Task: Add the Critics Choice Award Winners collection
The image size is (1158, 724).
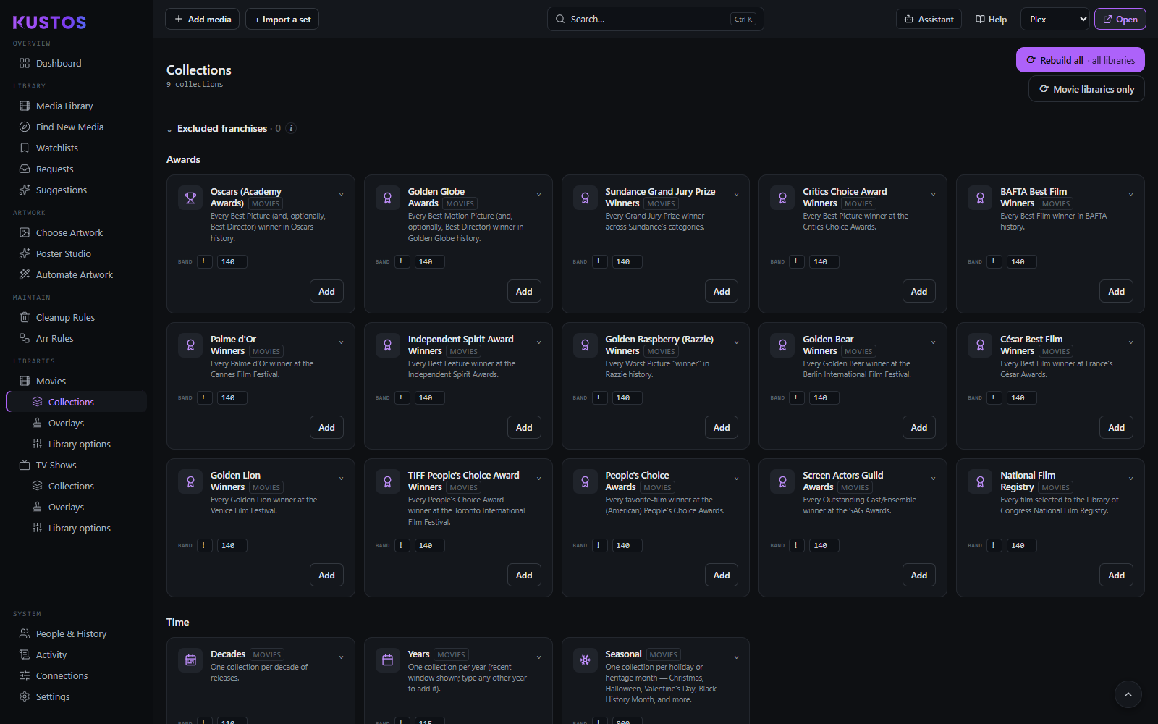Action: [x=919, y=292]
